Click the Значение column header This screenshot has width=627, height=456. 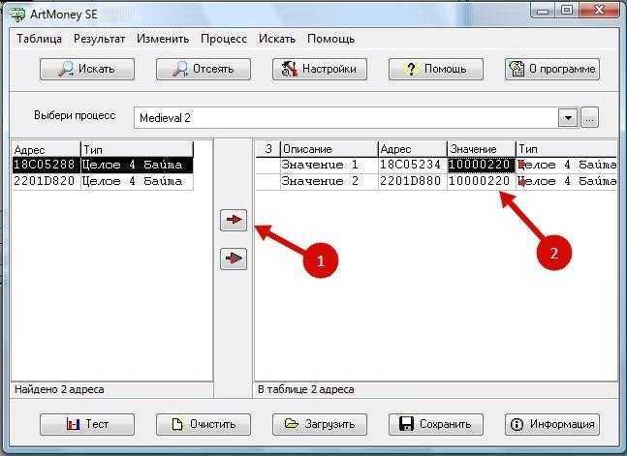click(x=481, y=149)
